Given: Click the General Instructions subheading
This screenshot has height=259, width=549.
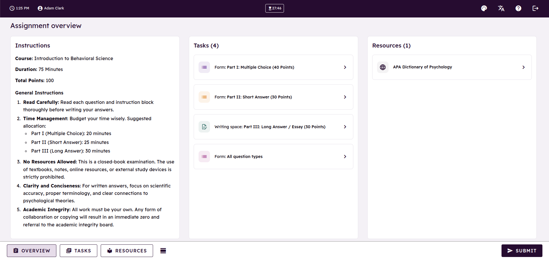Looking at the screenshot, I should tap(39, 93).
